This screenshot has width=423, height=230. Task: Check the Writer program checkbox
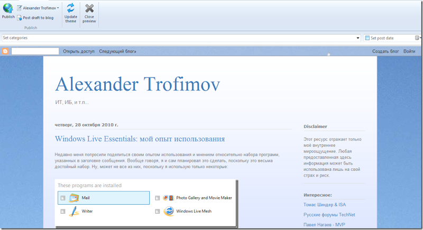coord(63,211)
